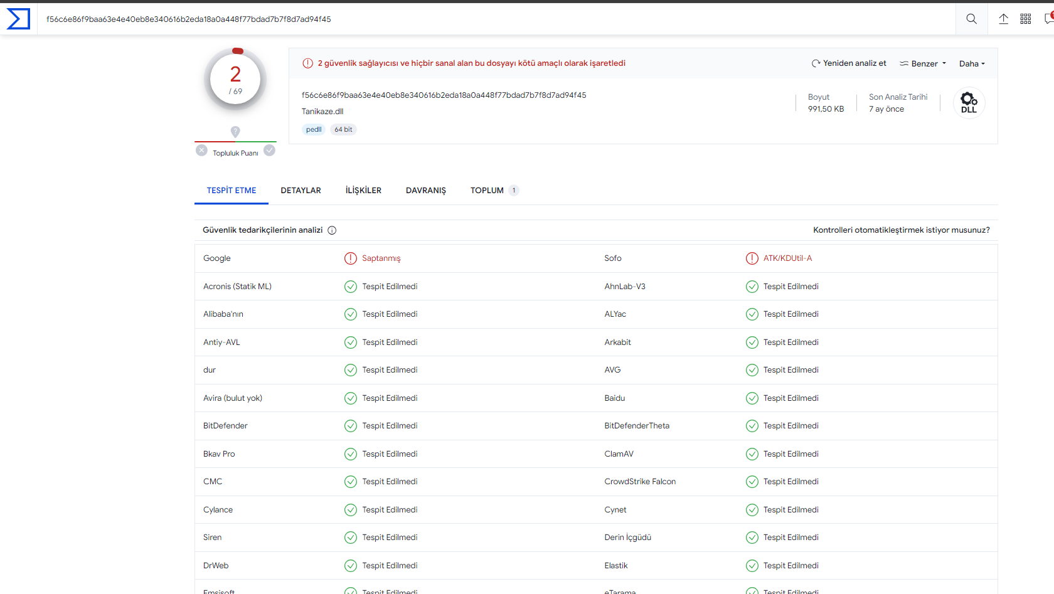Click the Acronis (Statik ML) green check icon
The image size is (1054, 594).
[351, 287]
